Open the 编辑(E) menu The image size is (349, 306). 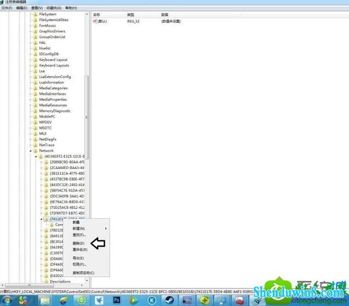click(22, 8)
